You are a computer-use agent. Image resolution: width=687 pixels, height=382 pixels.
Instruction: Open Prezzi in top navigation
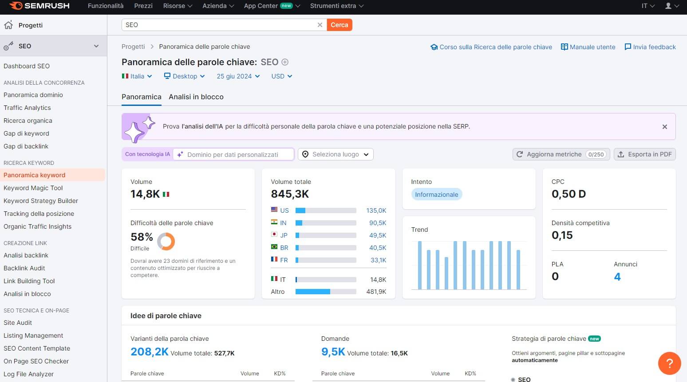143,6
